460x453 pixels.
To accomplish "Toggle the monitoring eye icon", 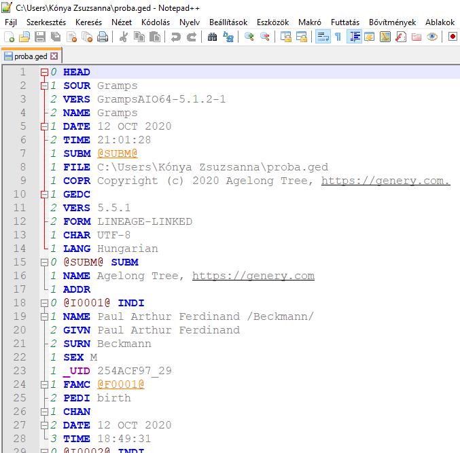I will pos(432,37).
